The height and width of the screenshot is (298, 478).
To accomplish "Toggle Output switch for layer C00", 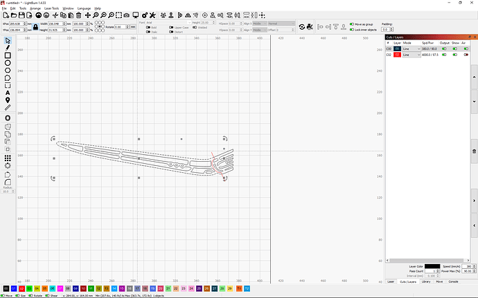I will (x=444, y=48).
